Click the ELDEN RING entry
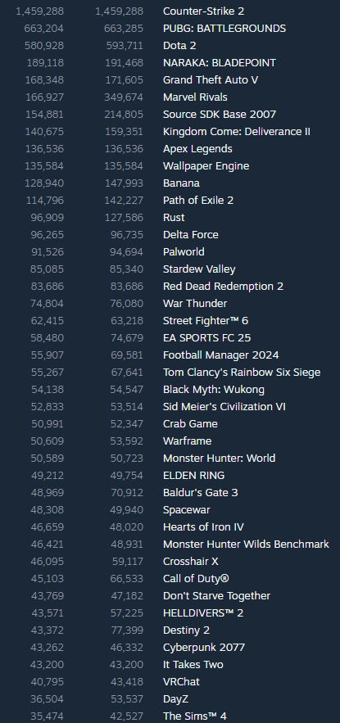The width and height of the screenshot is (340, 723). (193, 476)
